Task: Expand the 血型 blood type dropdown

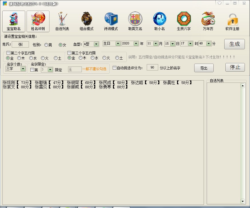Action: [x=96, y=44]
